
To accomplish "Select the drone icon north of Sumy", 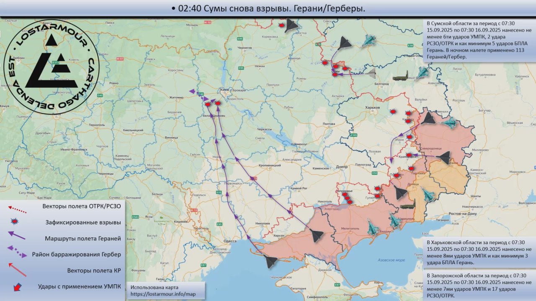I will pos(345,43).
